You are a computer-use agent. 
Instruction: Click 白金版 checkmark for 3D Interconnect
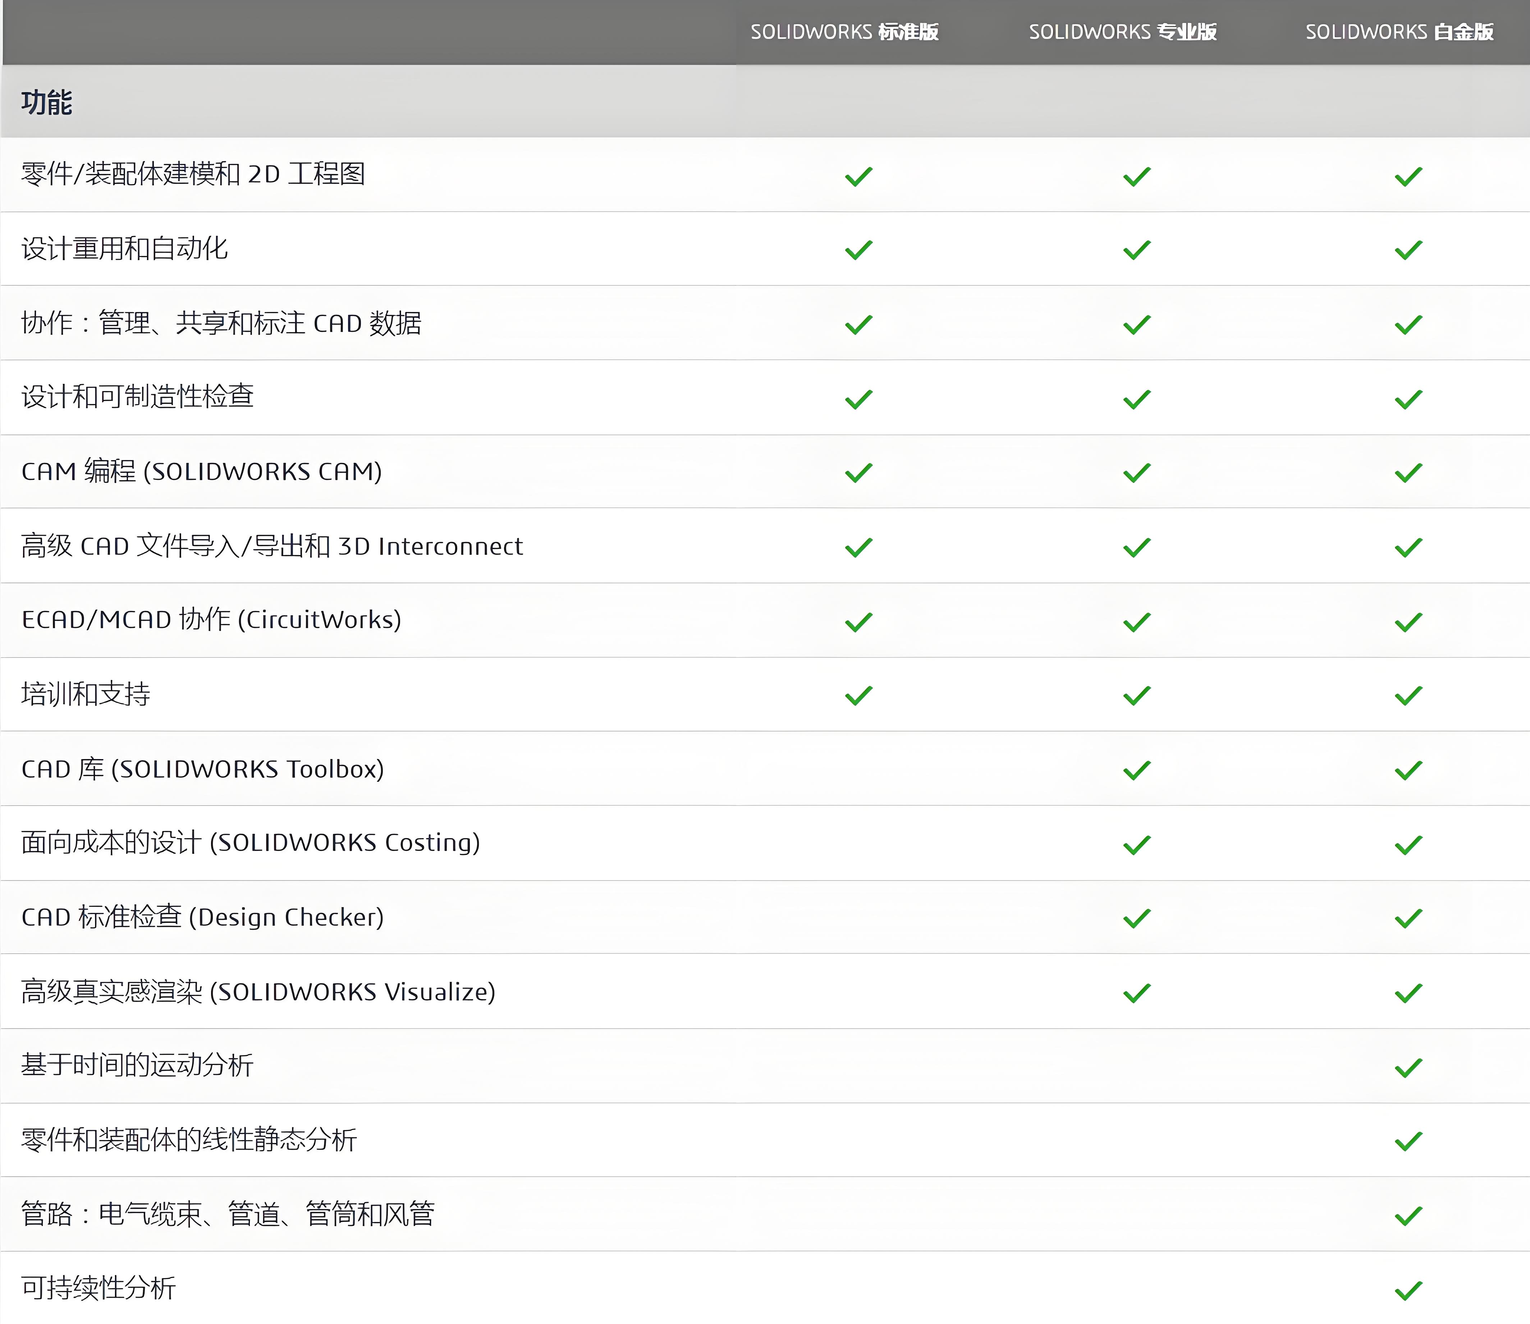pyautogui.click(x=1409, y=547)
